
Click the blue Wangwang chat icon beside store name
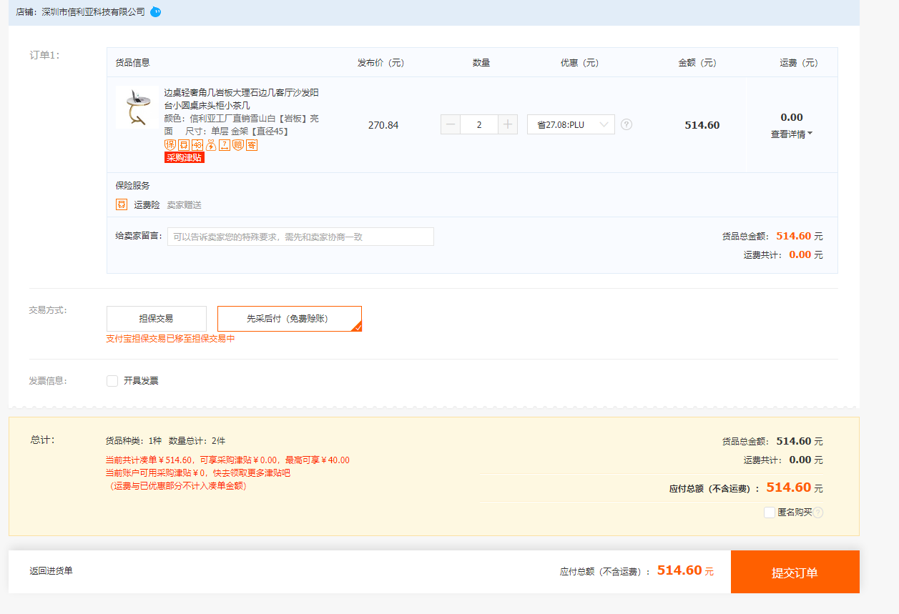pos(155,12)
